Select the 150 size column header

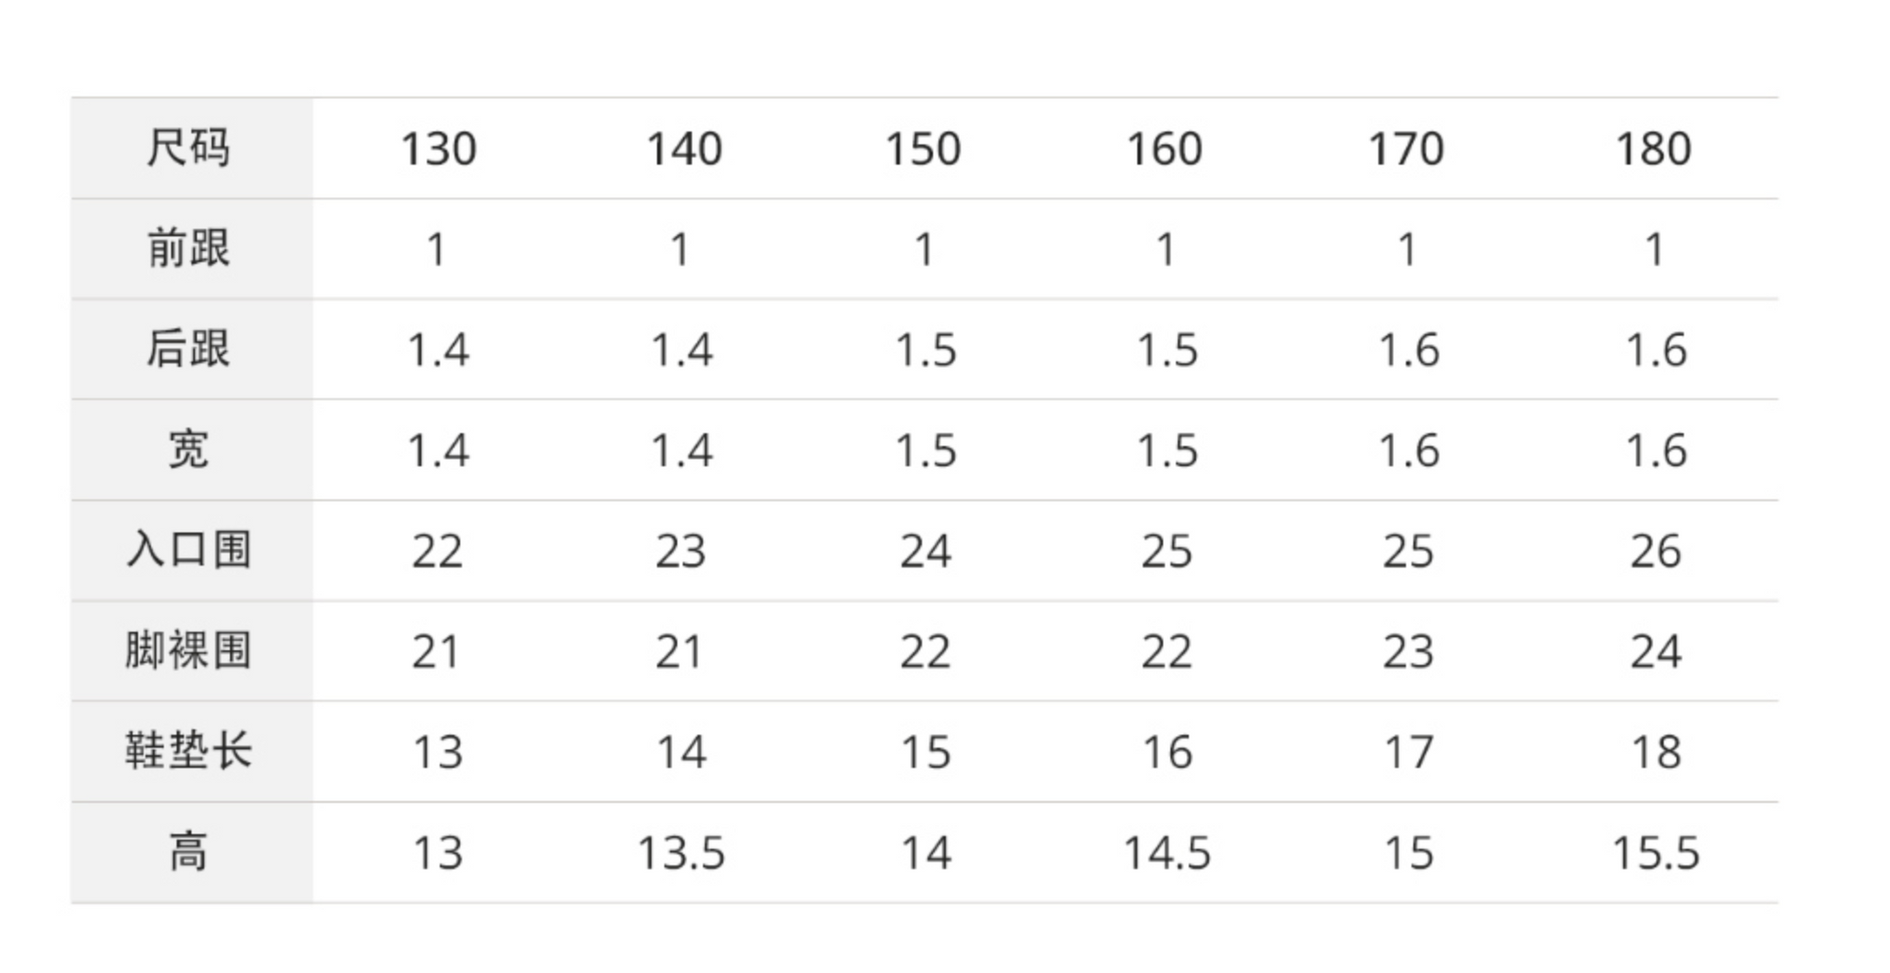coord(924,149)
